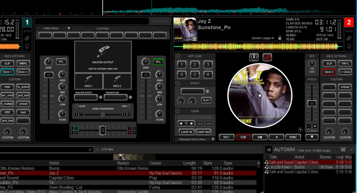Screen dimensions: 357x193
Task: Click the left mixer MID knob
Action: [x=62, y=86]
